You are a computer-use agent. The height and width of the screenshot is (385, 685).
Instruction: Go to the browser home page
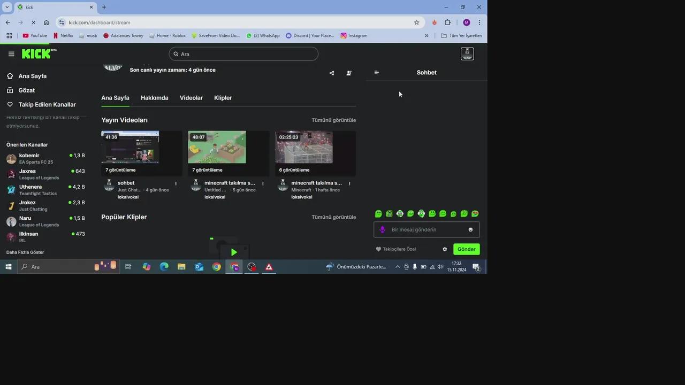pos(46,22)
